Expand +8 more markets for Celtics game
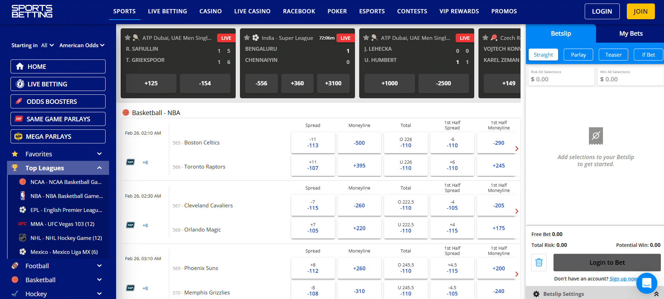The height and width of the screenshot is (299, 664). pos(145,162)
